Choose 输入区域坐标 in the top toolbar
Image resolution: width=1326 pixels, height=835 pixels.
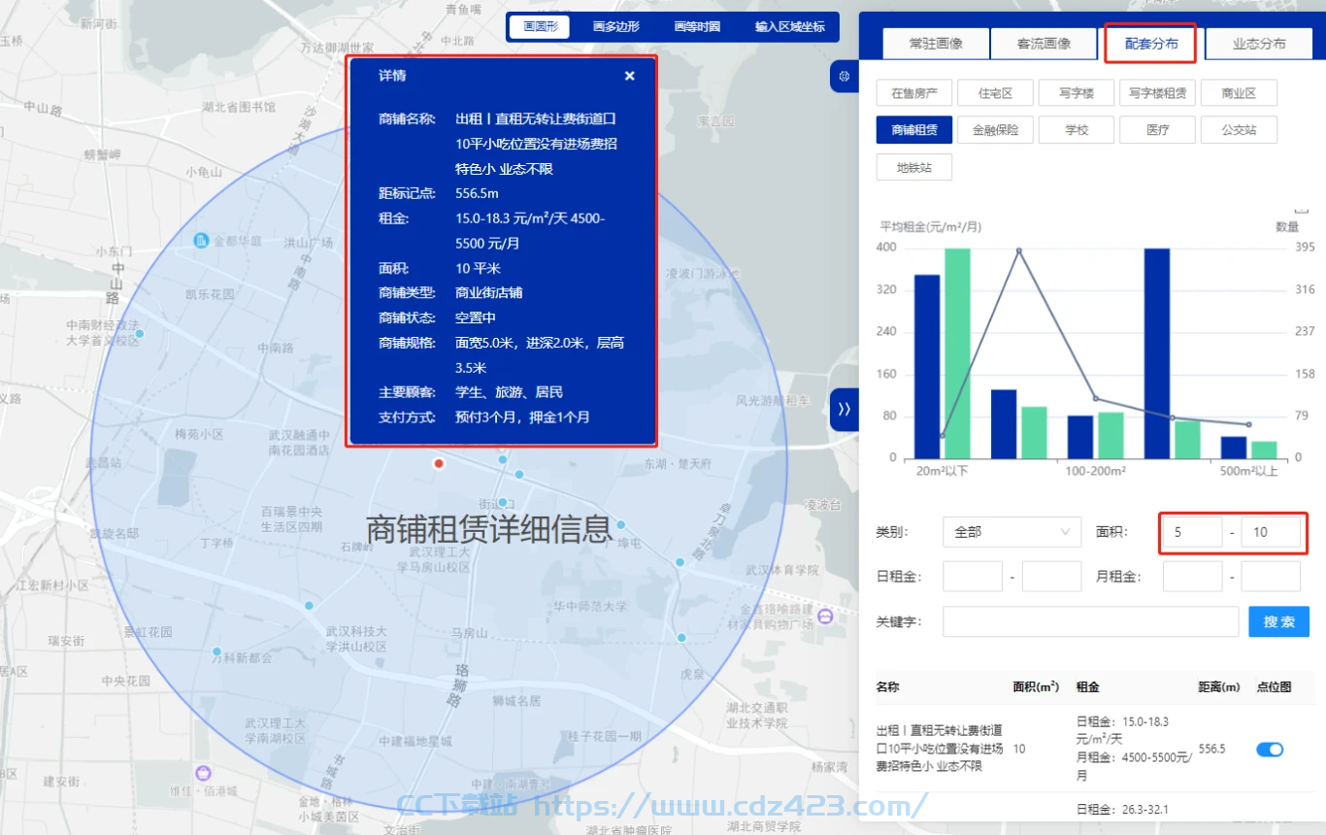click(790, 26)
